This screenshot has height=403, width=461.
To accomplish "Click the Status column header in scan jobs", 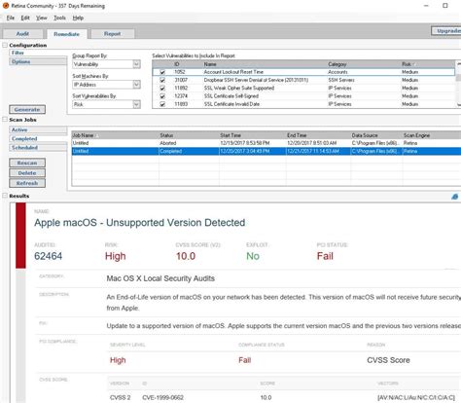I will click(189, 135).
